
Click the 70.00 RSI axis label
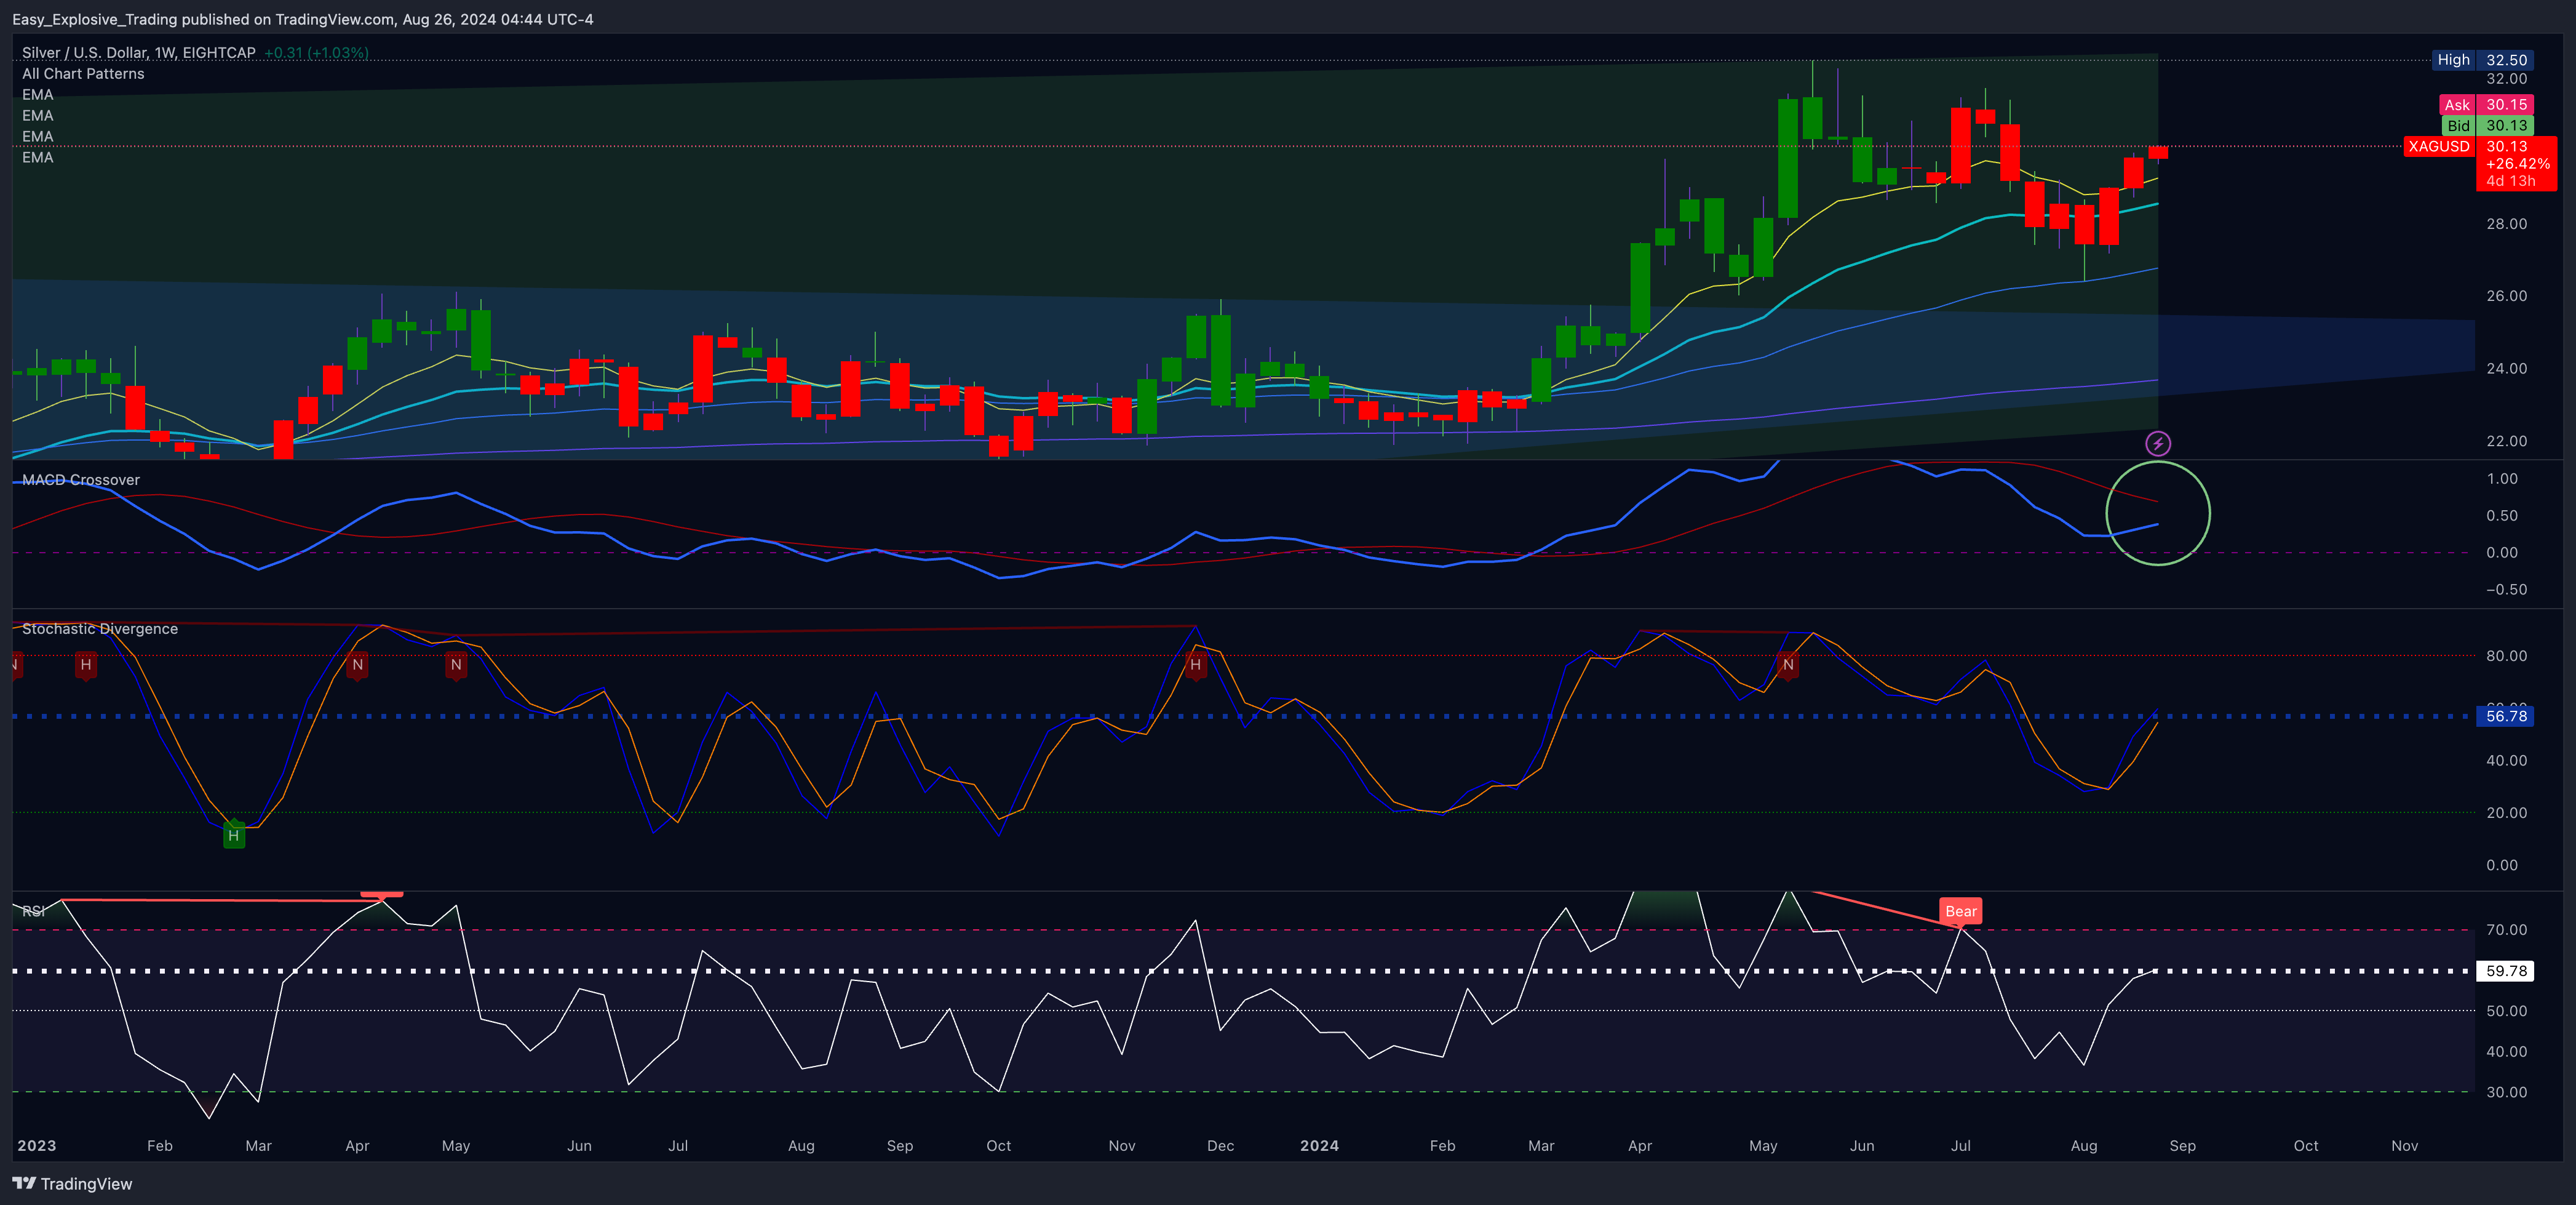[2506, 930]
